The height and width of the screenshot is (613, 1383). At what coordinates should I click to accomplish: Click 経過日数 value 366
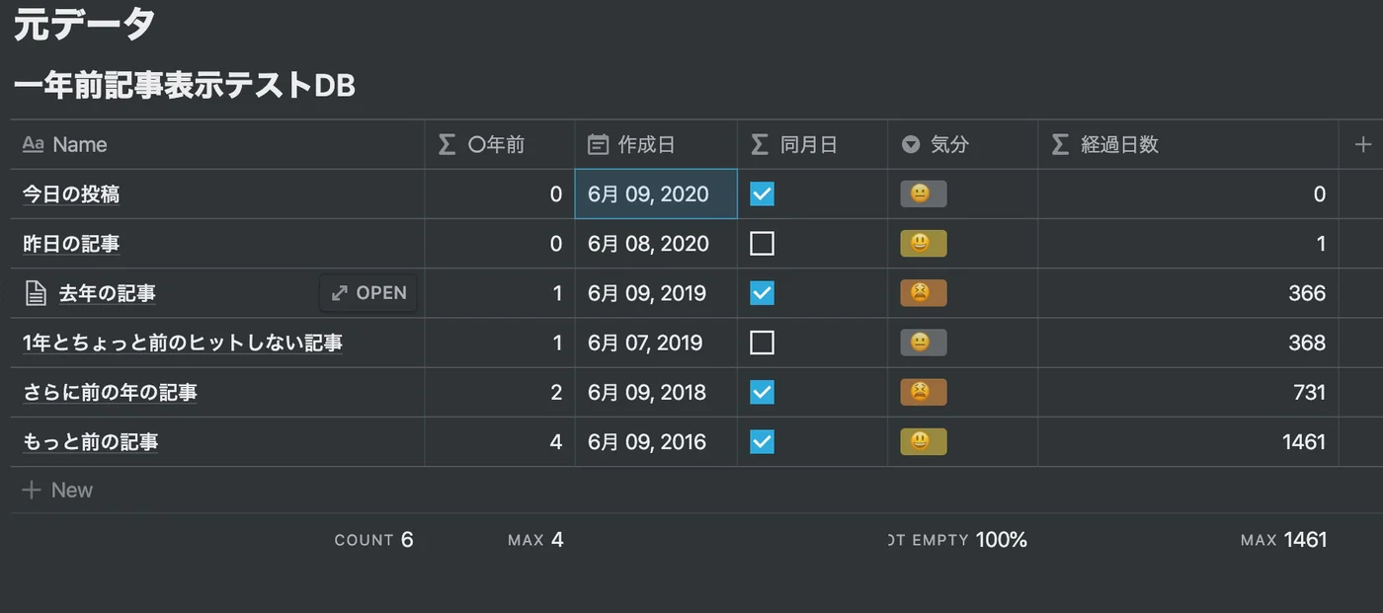point(1307,293)
